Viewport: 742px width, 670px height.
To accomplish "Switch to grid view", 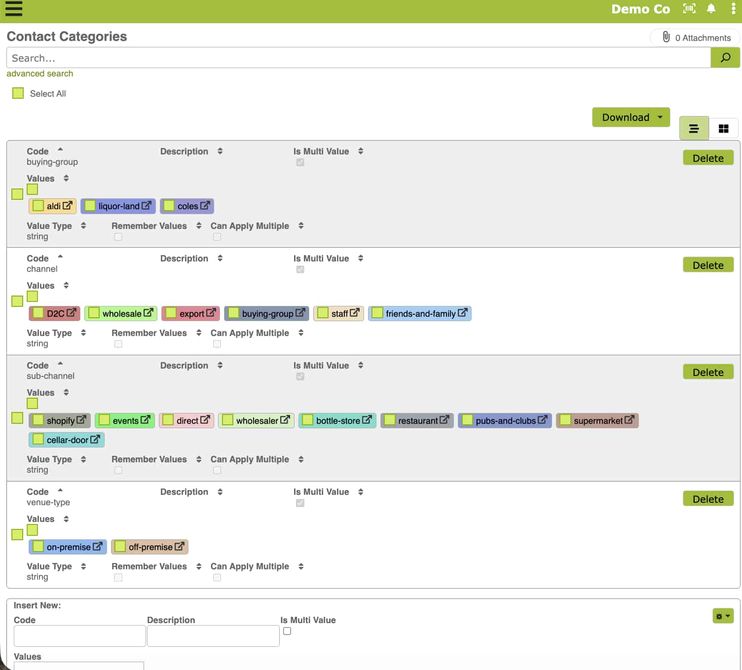I will click(723, 129).
